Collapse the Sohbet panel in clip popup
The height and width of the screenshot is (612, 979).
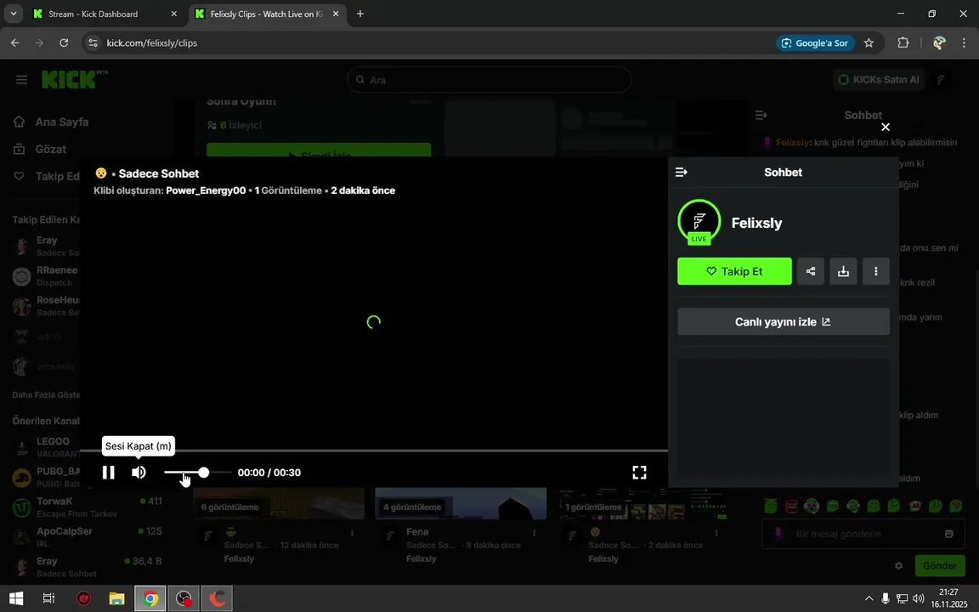pos(682,172)
